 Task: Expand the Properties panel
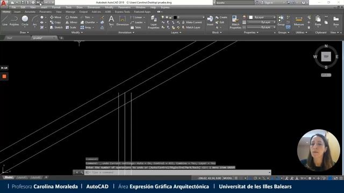click(x=251, y=32)
